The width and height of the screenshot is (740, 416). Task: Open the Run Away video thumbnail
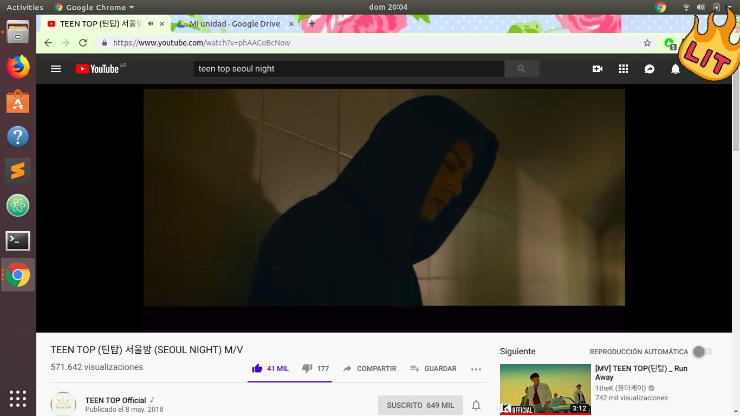[546, 389]
